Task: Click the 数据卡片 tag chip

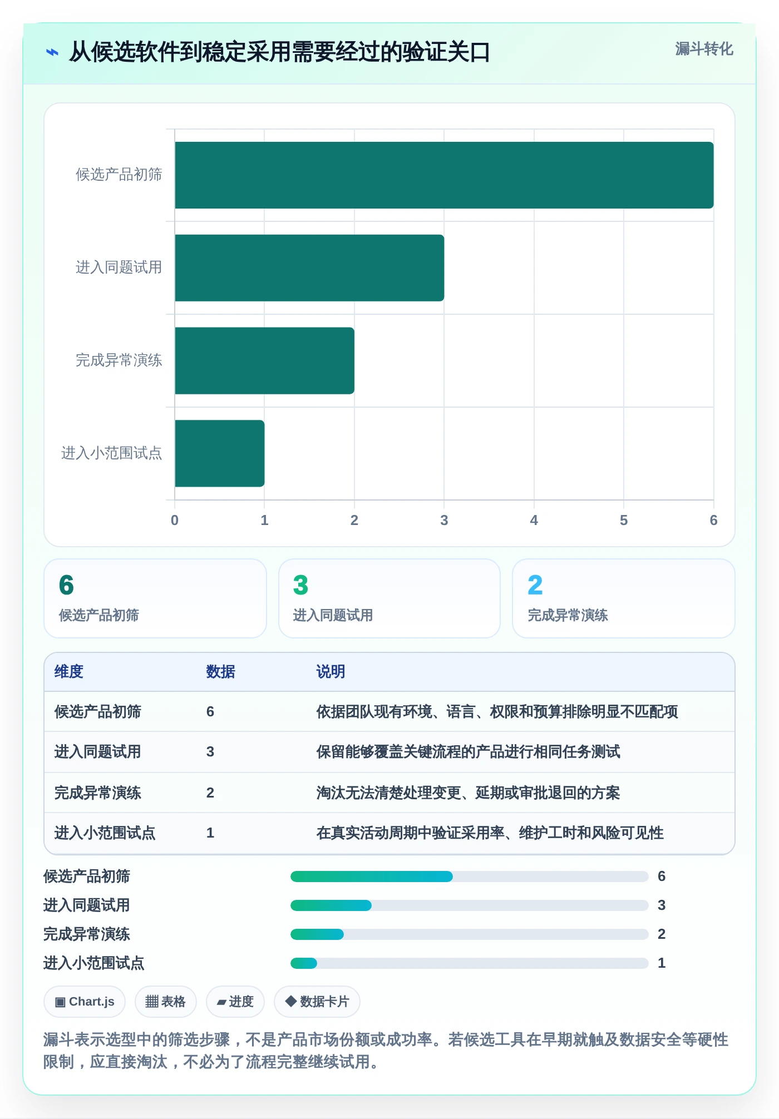Action: pyautogui.click(x=317, y=1002)
